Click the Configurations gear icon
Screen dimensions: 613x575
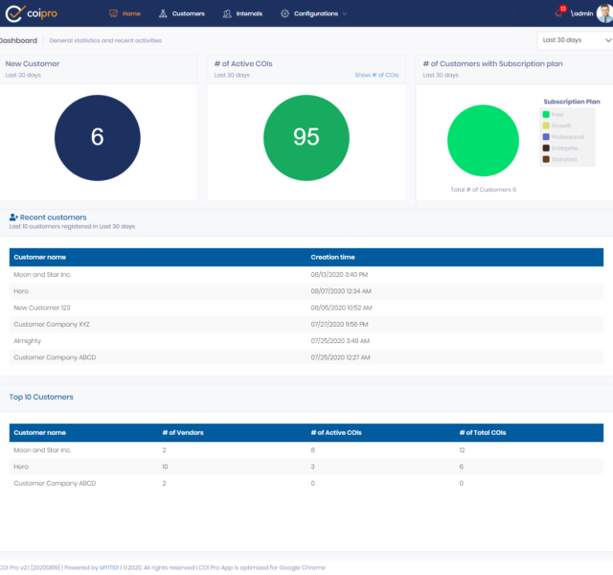285,13
